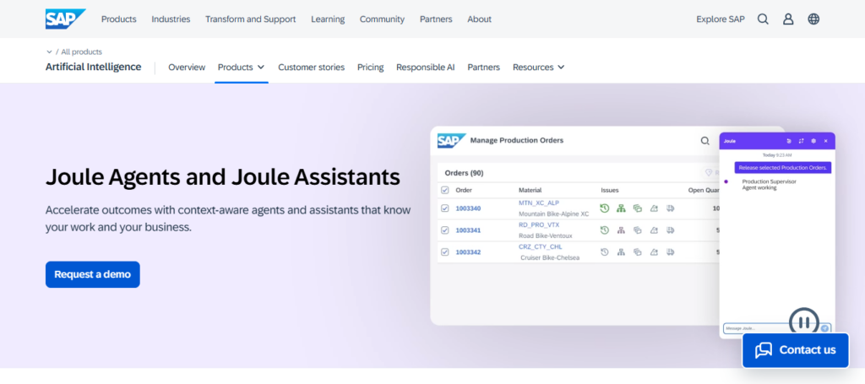Open material RD_PRO_VTX link
Screen dimensions: 865x384
538,224
